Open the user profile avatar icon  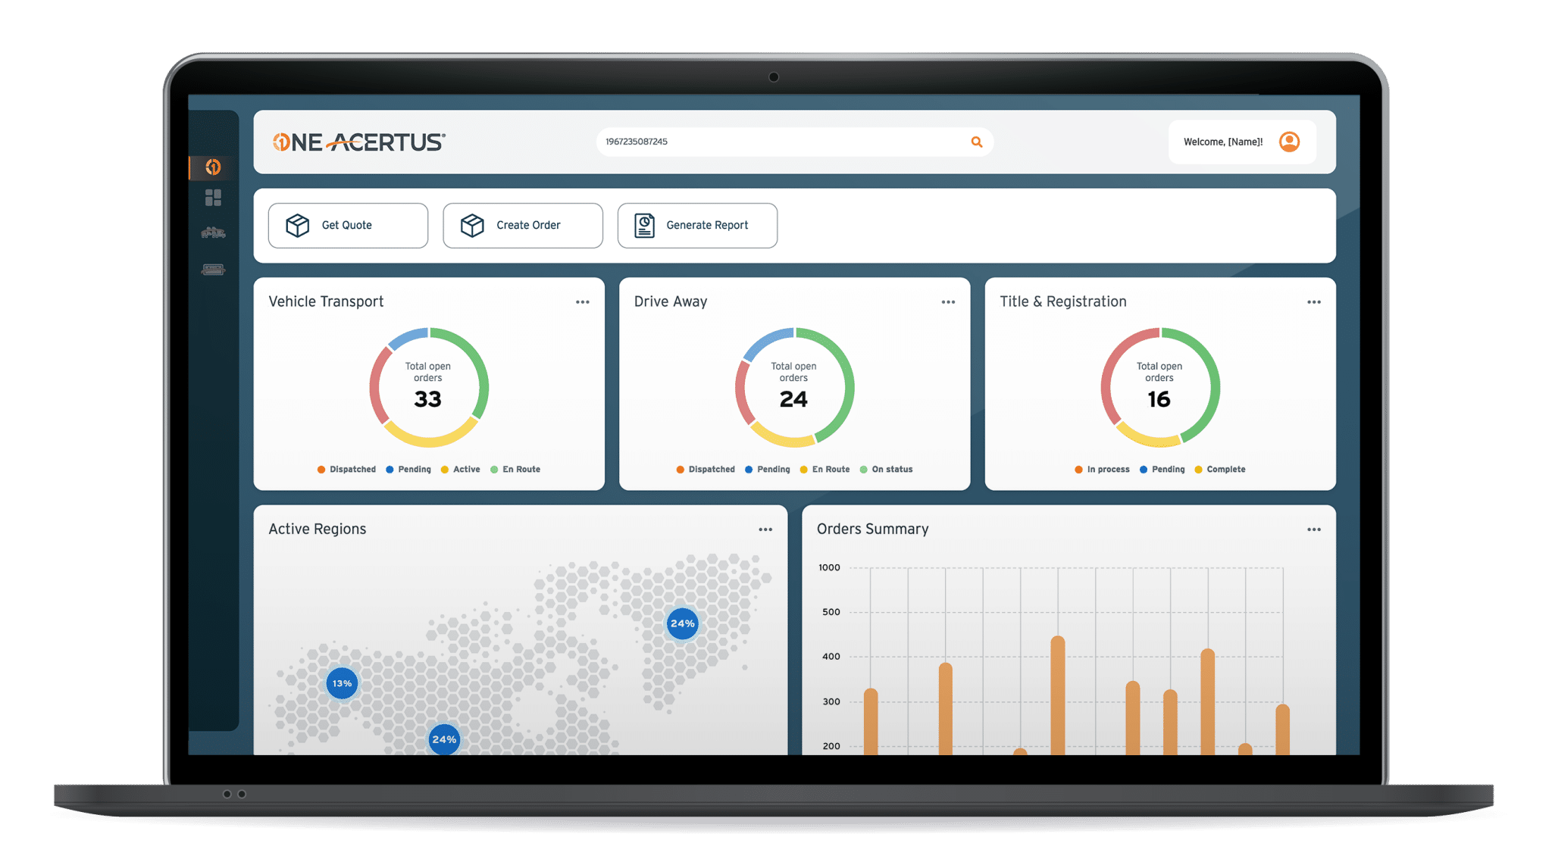tap(1289, 142)
